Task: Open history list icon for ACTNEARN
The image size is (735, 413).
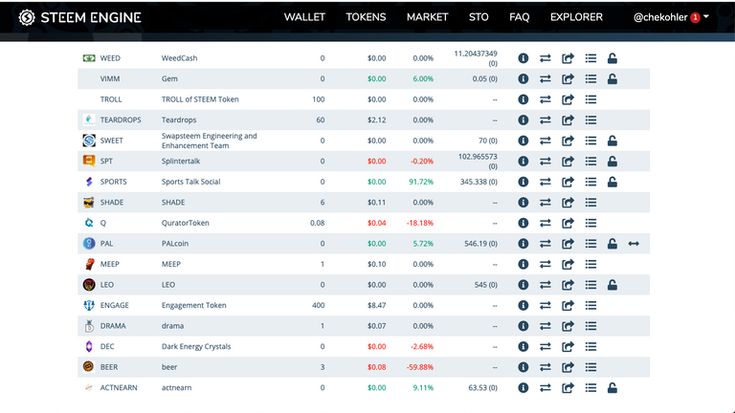Action: 590,388
